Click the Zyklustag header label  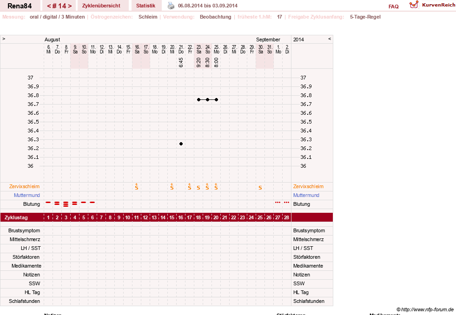tap(16, 217)
